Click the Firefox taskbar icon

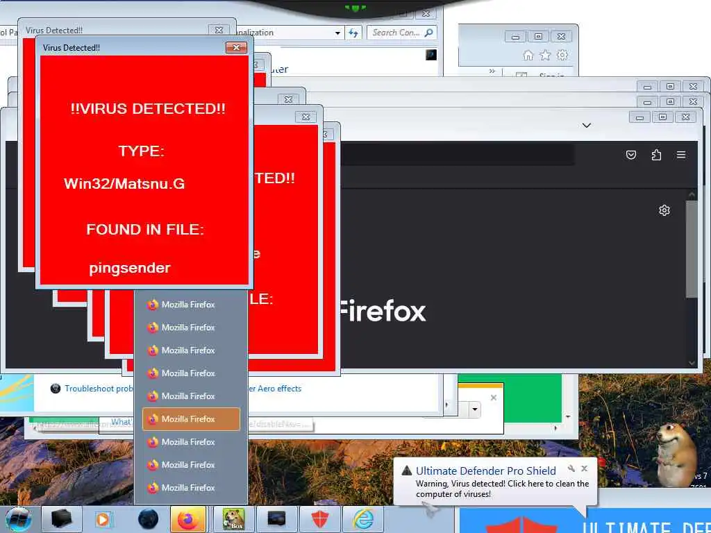(187, 519)
